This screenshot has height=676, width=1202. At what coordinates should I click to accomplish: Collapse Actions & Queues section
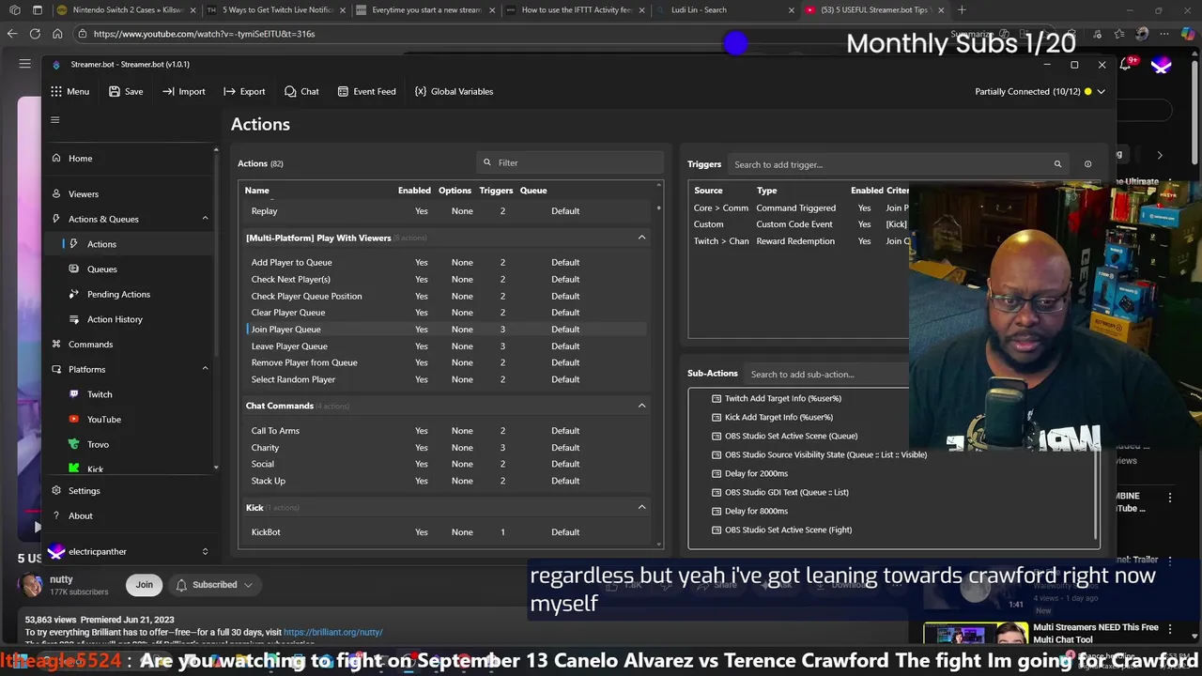(x=205, y=219)
